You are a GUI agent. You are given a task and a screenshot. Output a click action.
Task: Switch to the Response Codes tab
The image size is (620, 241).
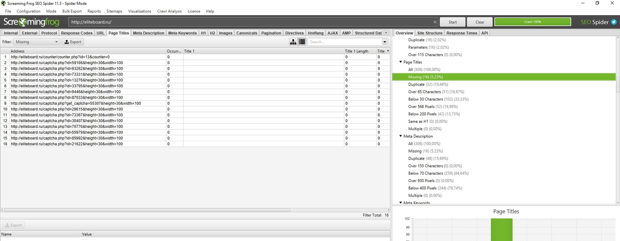[x=77, y=33]
